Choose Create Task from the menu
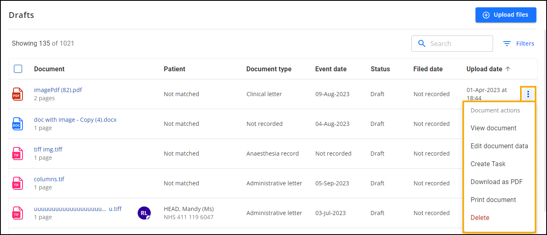Viewport: 547px width, 235px height. pyautogui.click(x=488, y=164)
